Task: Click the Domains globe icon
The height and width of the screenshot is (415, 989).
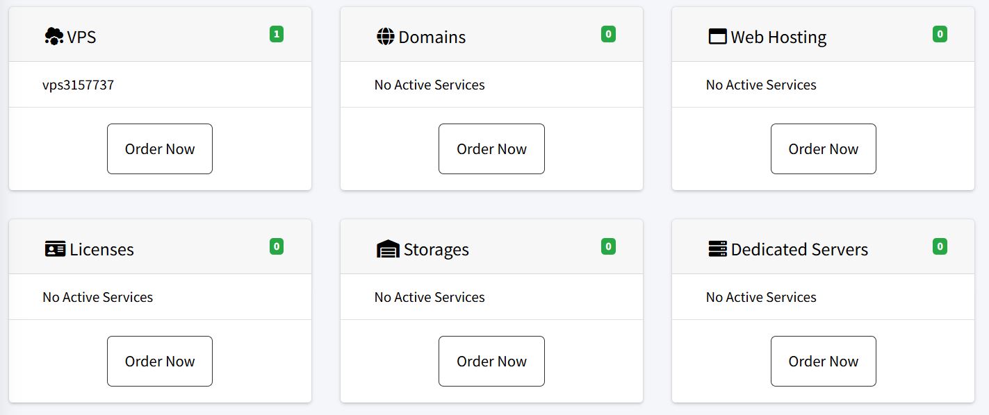Action: click(385, 37)
